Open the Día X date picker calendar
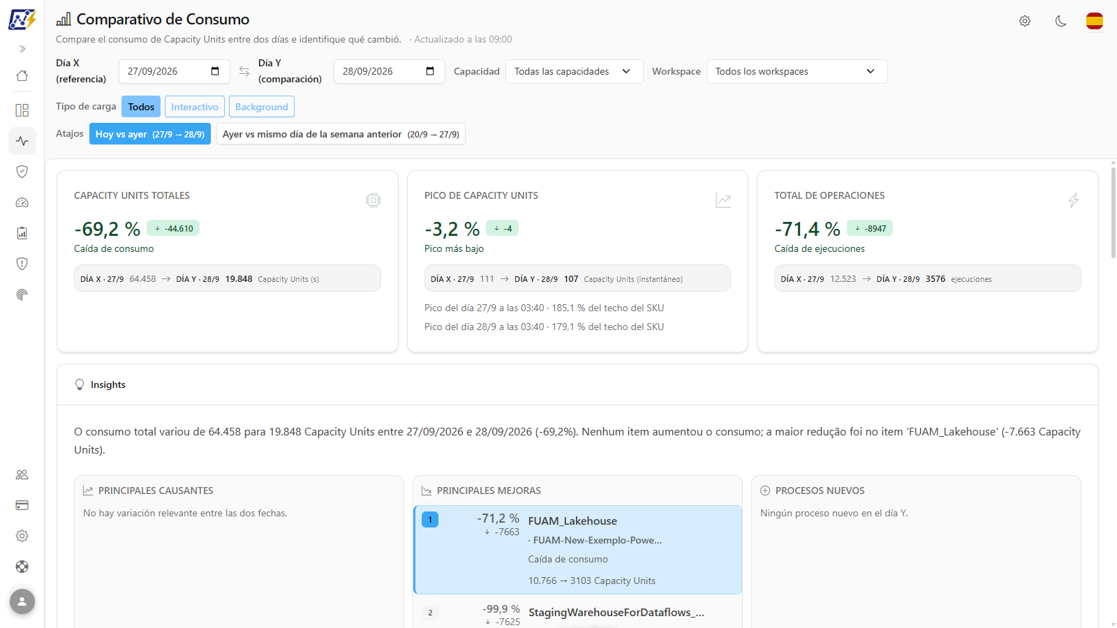Image resolution: width=1117 pixels, height=628 pixels. click(x=215, y=71)
